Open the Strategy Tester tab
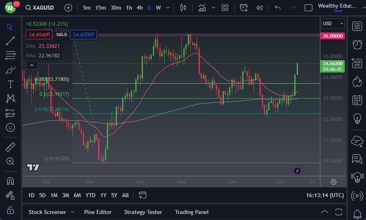 click(143, 212)
